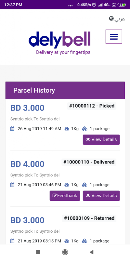Screen dimensions: 130x260
Task: Tap the calendar icon beside 21 Aug 03:15 PM
Action: (x=12, y=241)
